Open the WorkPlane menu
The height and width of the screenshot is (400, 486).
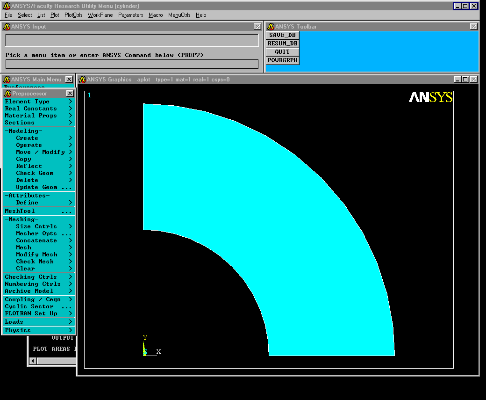pyautogui.click(x=100, y=15)
